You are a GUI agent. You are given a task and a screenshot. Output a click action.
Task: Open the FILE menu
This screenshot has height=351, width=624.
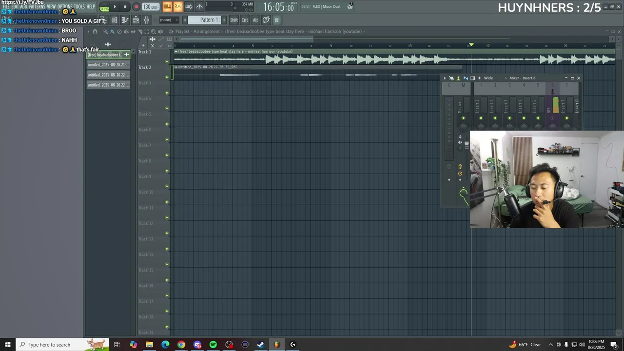click(x=6, y=7)
